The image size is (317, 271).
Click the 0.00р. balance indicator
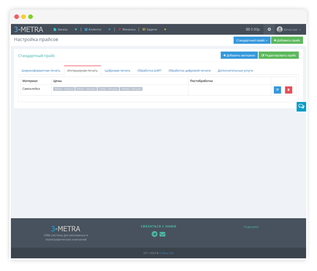coord(253,29)
